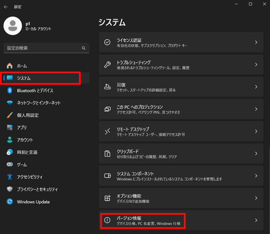Click the p1 ローカル アカウント profile name
The height and width of the screenshot is (234, 270).
pyautogui.click(x=38, y=26)
